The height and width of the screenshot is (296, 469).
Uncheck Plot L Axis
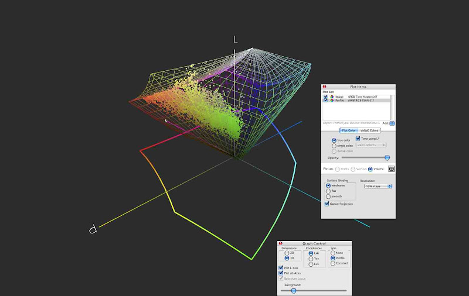(281, 268)
